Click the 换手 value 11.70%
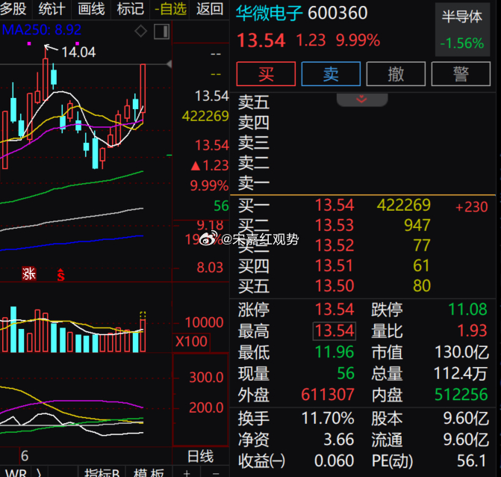 click(328, 418)
